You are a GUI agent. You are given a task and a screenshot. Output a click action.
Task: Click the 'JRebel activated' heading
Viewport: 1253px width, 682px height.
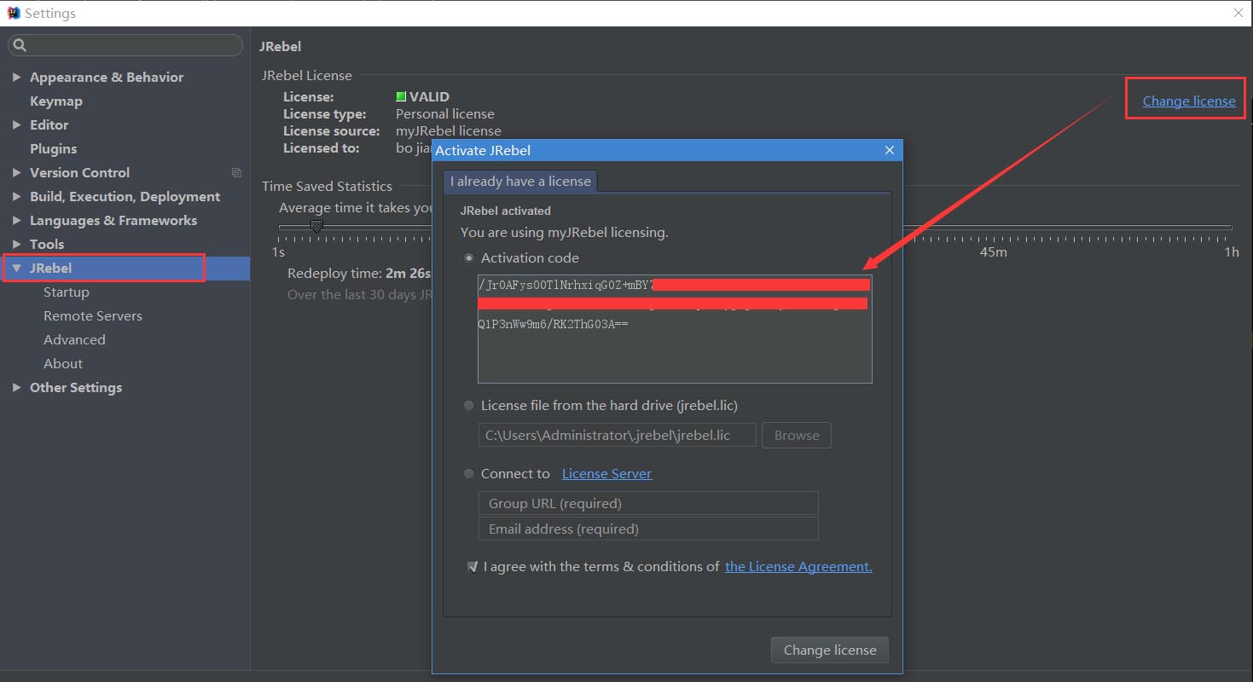tap(506, 211)
